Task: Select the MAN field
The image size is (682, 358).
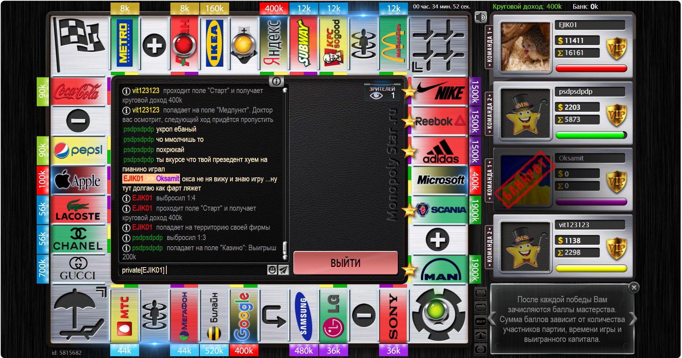Action: 440,269
